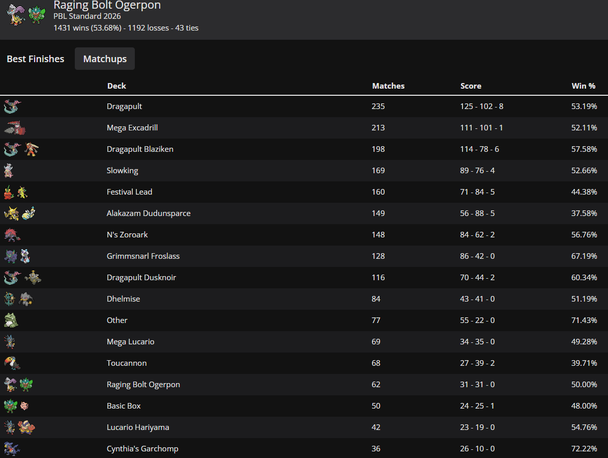
Task: Open the Festival Lead deck link
Action: tap(130, 192)
